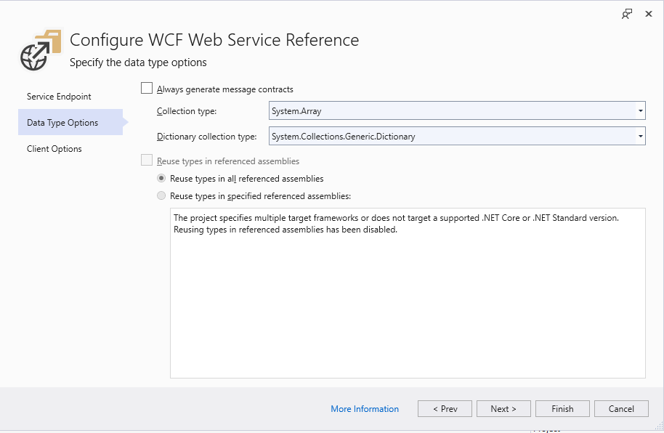Click the System.Array combo box field
The image size is (664, 433).
[450, 111]
